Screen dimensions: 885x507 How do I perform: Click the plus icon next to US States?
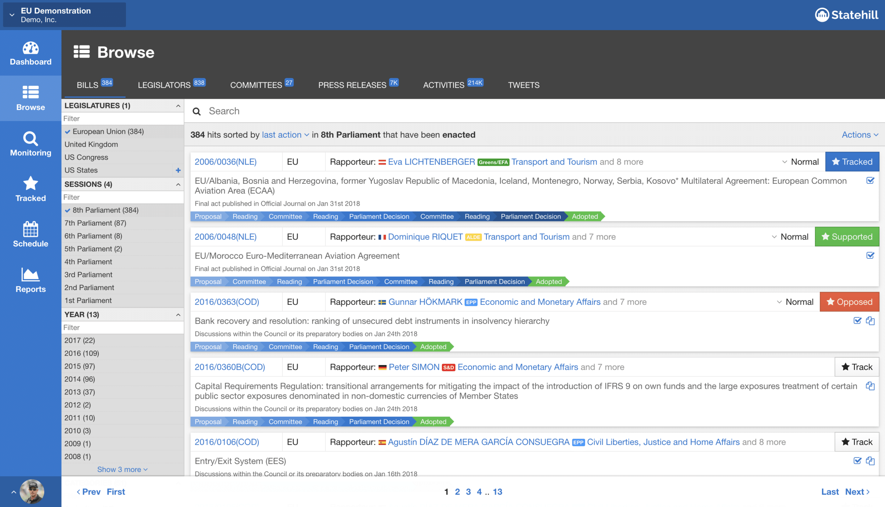178,170
